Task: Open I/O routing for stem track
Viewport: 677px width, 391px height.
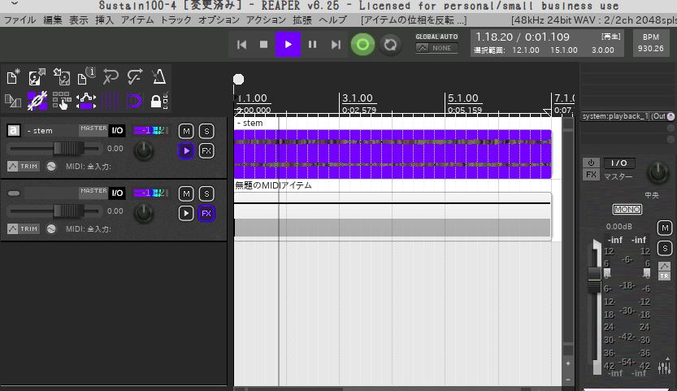Action: click(x=117, y=131)
